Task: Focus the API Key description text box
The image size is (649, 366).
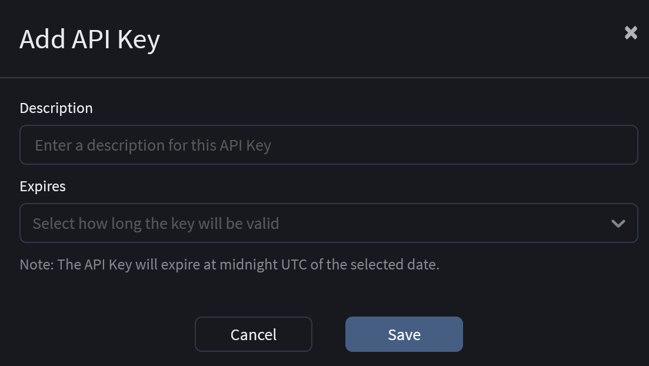Action: [x=328, y=145]
